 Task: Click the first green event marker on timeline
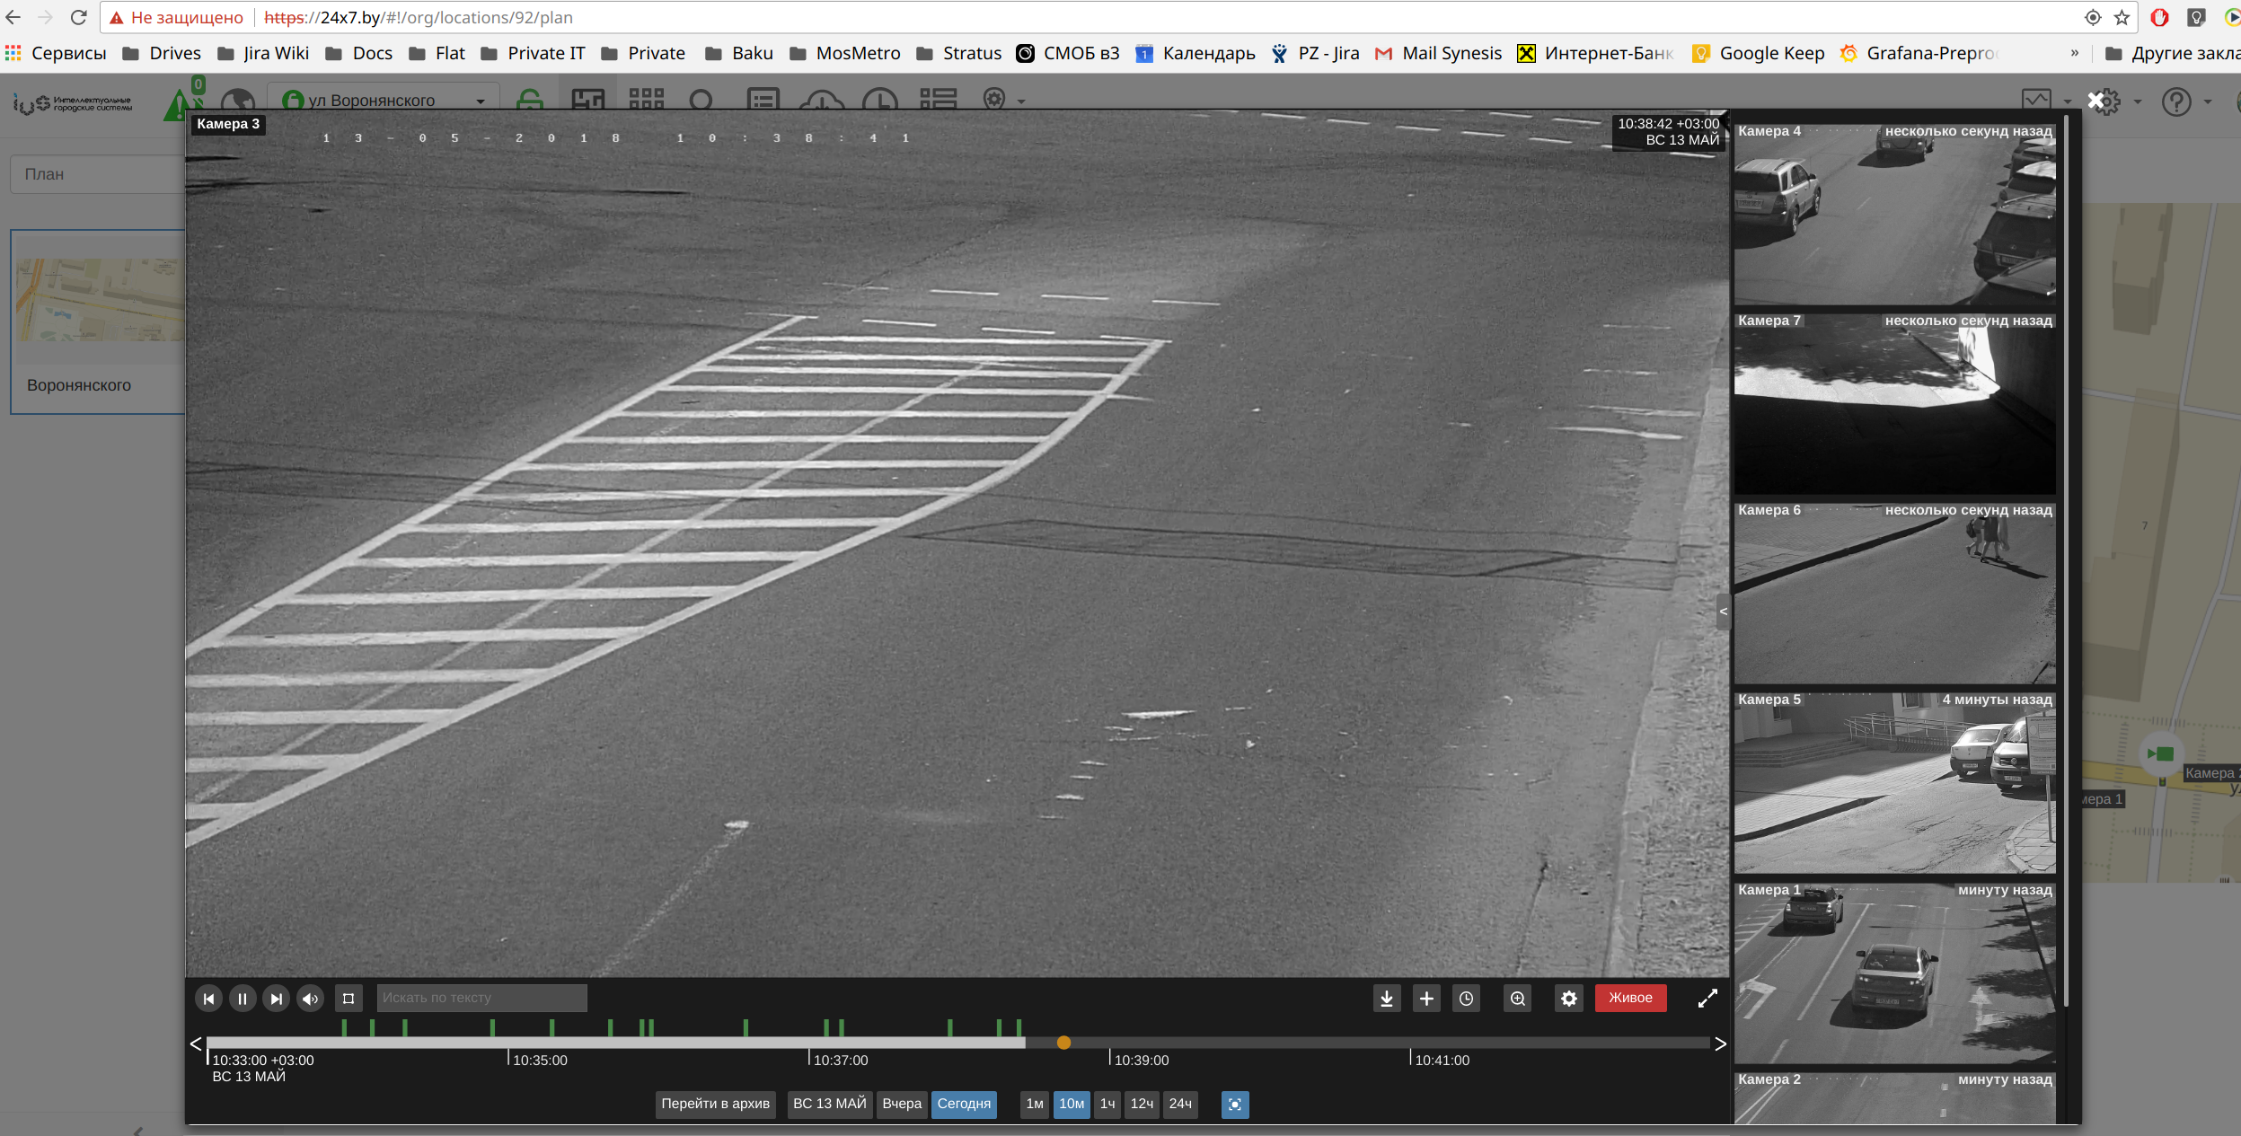click(x=344, y=1027)
